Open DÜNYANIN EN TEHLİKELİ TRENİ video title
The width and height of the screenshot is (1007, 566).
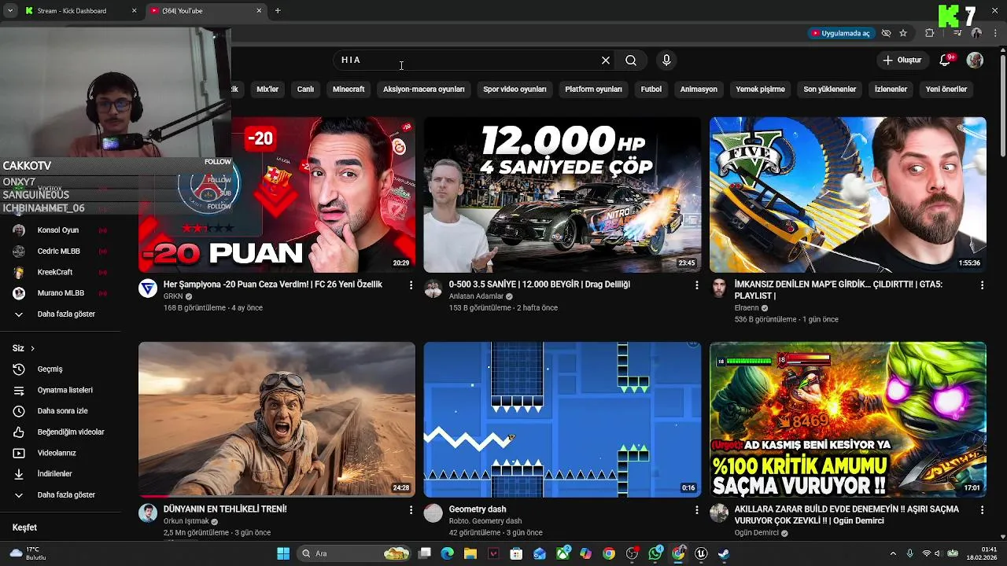(225, 509)
